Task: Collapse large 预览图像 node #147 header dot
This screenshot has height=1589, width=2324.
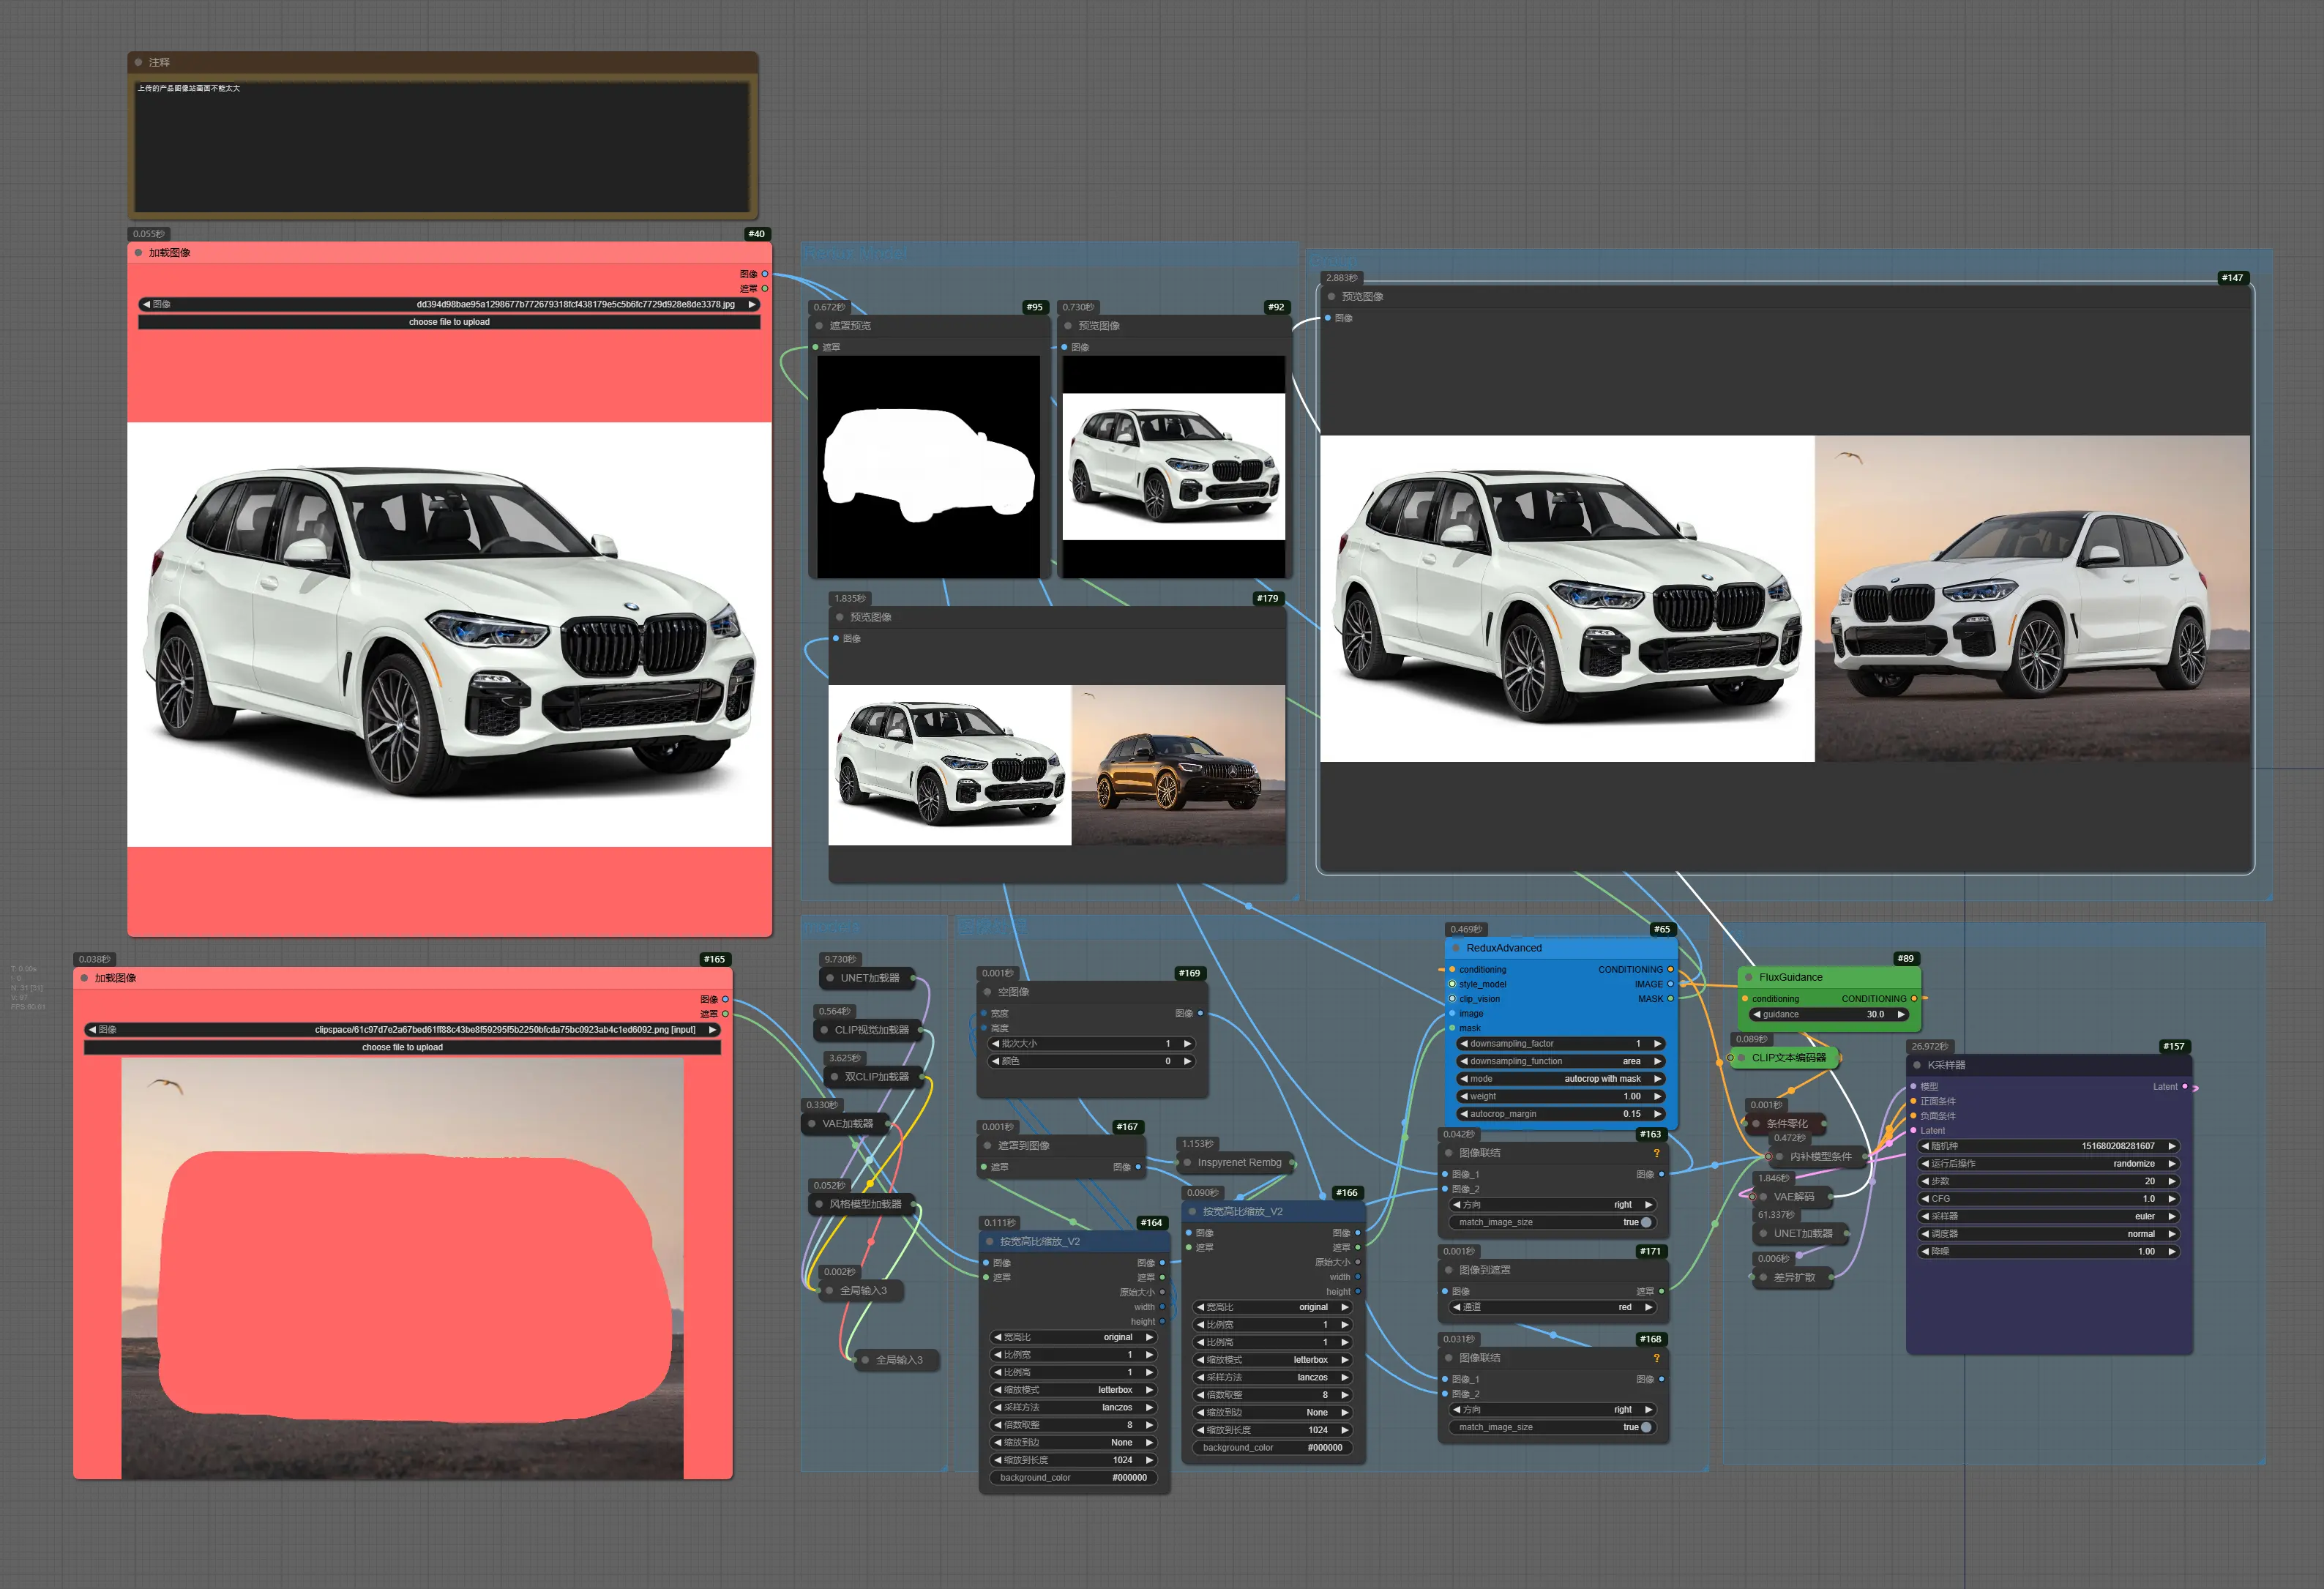Action: [x=1331, y=297]
